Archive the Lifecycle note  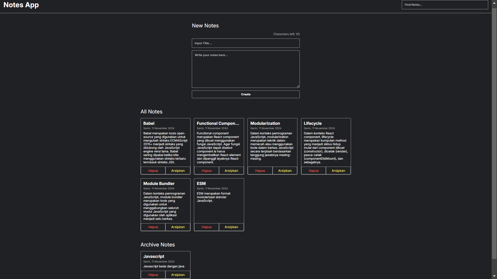point(338,171)
